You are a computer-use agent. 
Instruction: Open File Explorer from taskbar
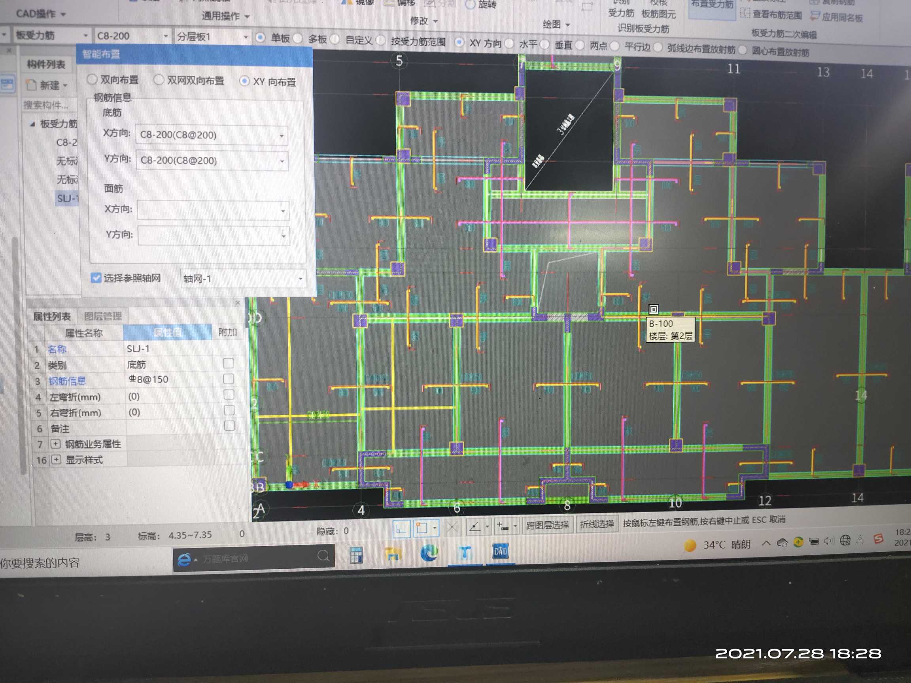393,554
